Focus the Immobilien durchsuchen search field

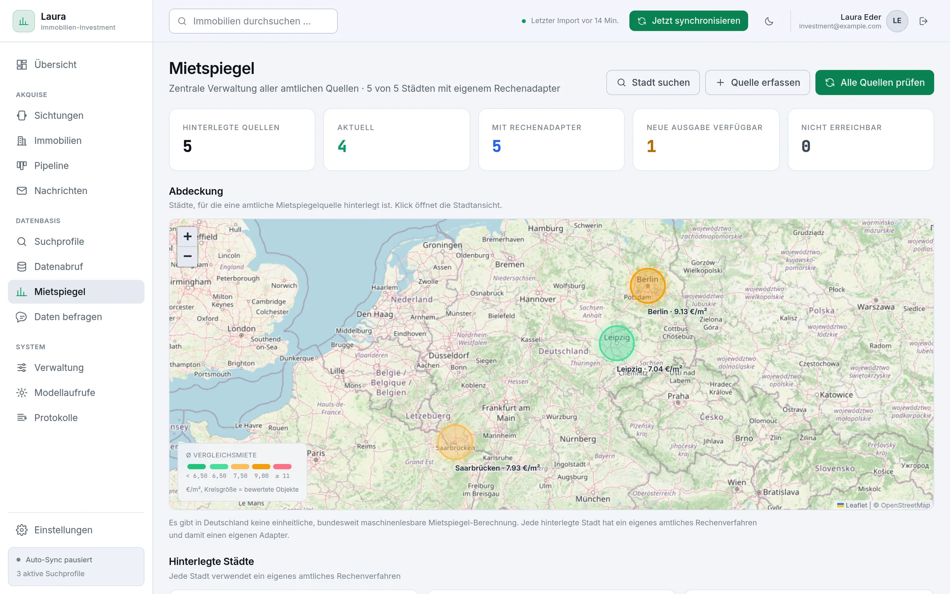[x=253, y=21]
